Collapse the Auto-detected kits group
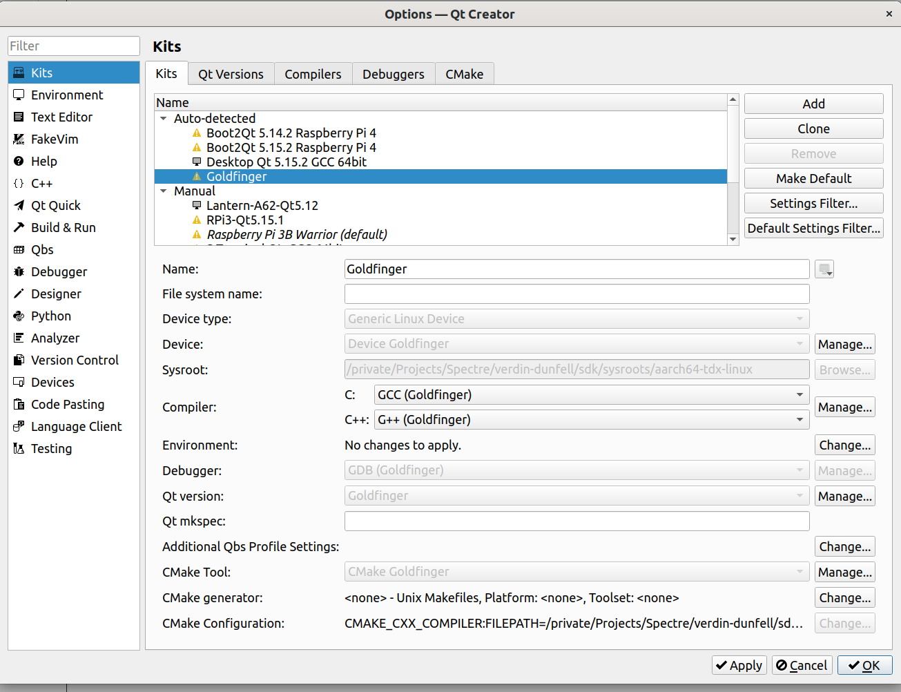 (x=163, y=118)
